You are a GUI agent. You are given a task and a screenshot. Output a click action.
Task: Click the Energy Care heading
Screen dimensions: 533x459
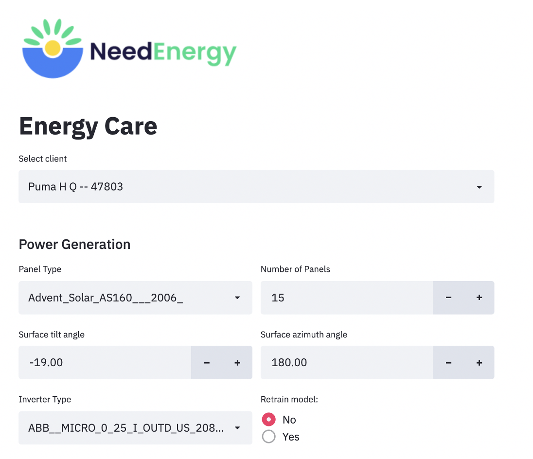pyautogui.click(x=88, y=127)
